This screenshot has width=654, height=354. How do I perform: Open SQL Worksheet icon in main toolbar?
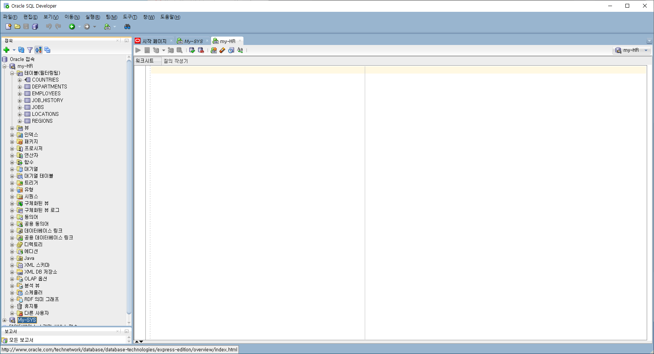(107, 27)
